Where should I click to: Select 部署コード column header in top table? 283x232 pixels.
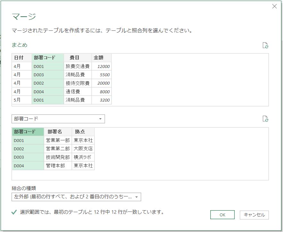click(x=48, y=58)
